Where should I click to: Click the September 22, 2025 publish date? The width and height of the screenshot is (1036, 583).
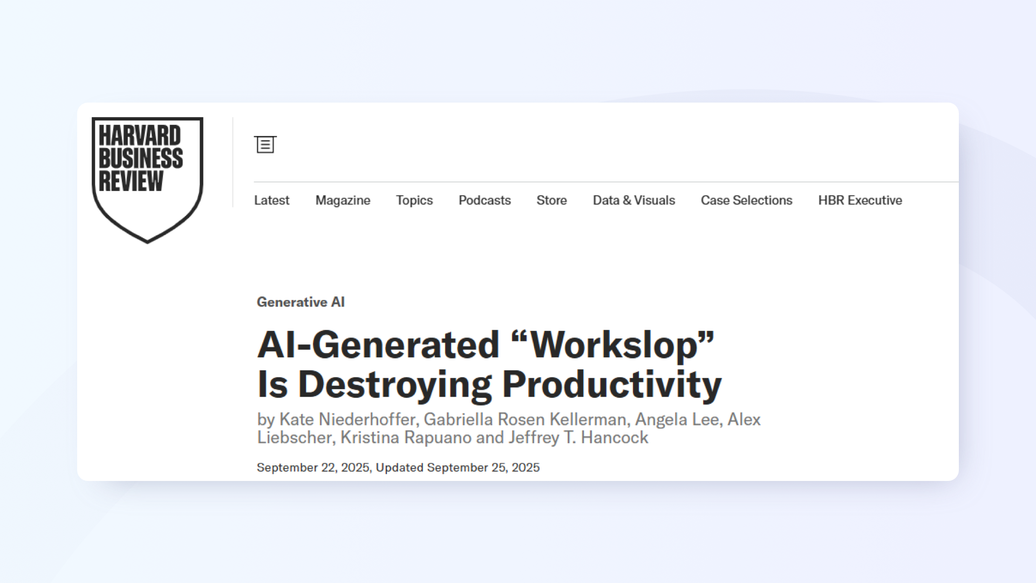point(313,467)
